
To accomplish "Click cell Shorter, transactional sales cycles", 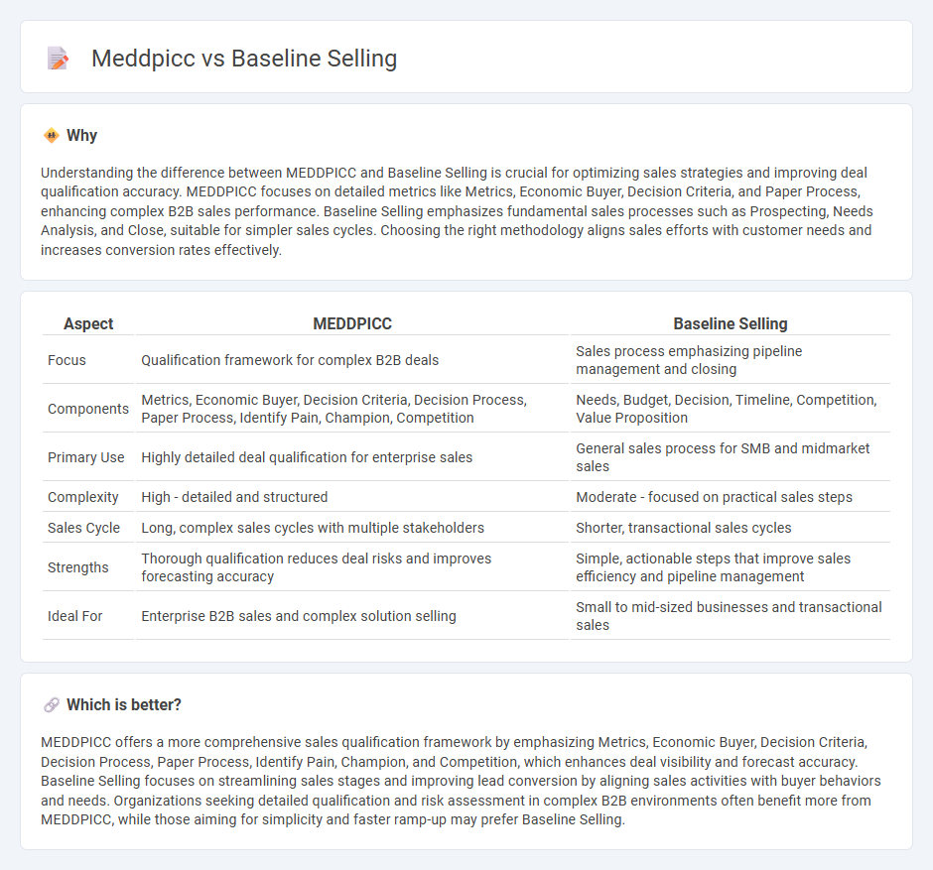I will (x=731, y=528).
